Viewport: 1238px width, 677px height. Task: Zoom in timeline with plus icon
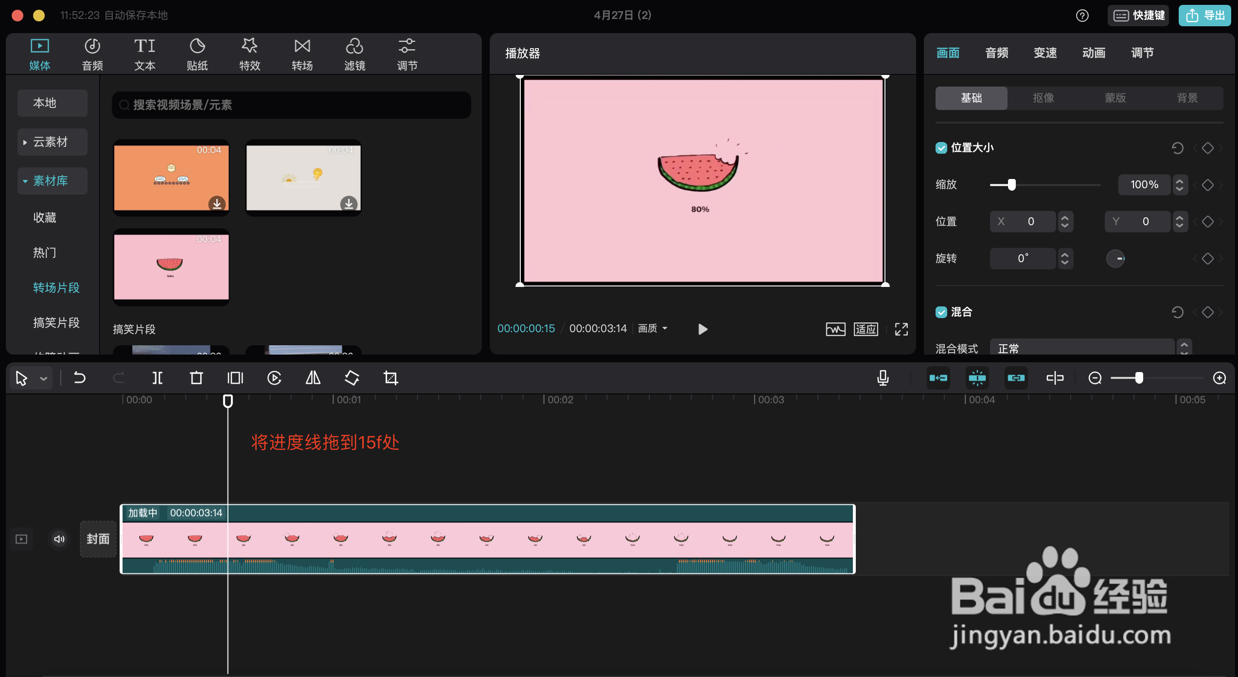(1220, 378)
